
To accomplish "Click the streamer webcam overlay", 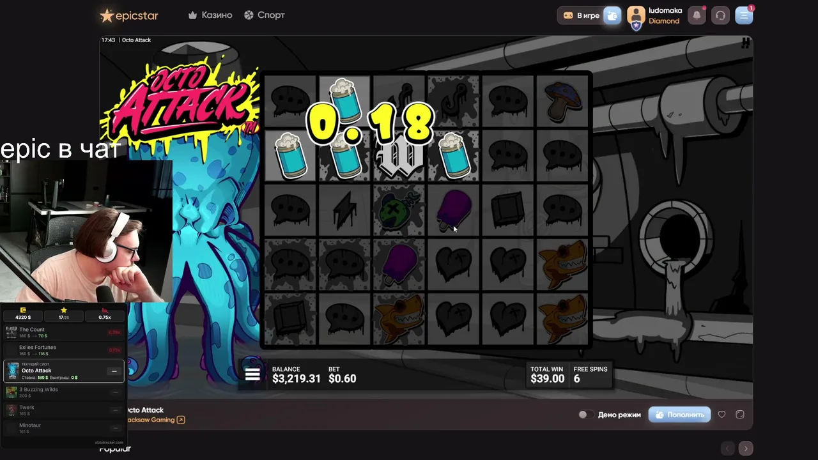I will tap(86, 231).
